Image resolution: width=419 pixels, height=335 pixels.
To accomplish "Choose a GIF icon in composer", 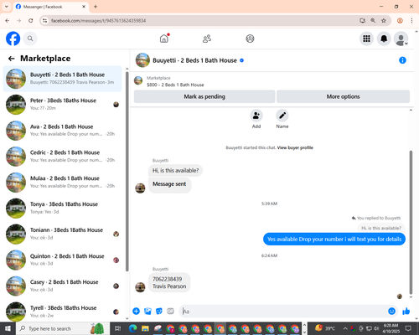I will point(170,311).
